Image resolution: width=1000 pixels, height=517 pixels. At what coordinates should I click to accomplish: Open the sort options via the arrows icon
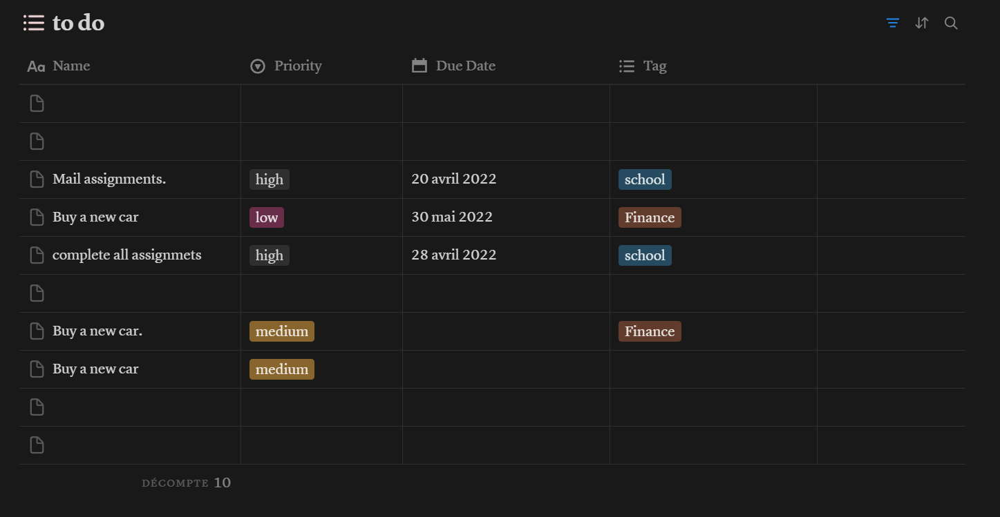pos(921,23)
